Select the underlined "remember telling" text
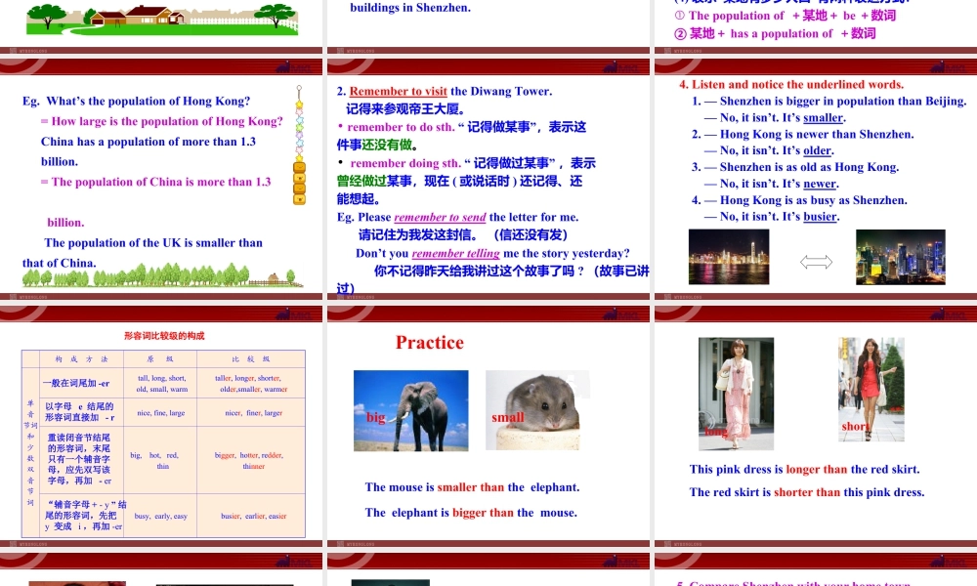 455,253
